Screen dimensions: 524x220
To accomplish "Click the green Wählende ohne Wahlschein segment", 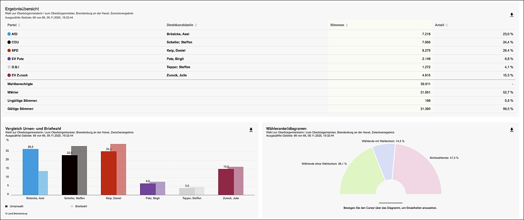I will (360, 174).
